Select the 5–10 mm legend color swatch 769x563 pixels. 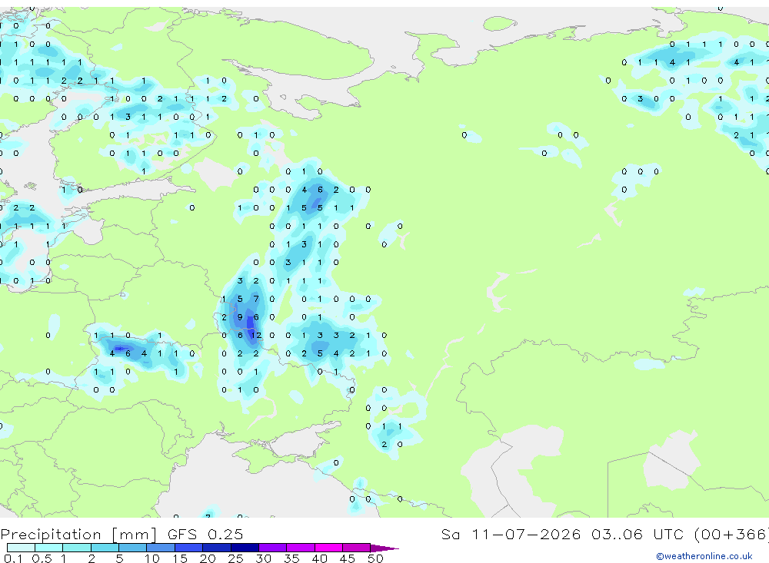coord(133,548)
